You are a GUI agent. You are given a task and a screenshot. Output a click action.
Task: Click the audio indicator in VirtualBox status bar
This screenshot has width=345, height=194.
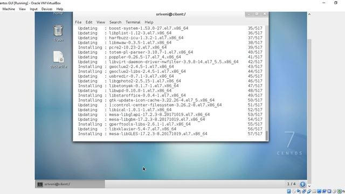tap(299, 191)
